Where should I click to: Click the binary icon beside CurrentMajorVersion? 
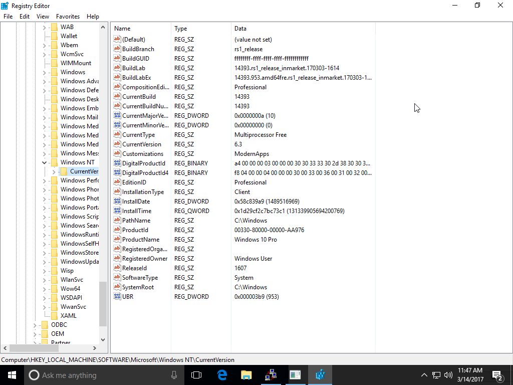[117, 116]
